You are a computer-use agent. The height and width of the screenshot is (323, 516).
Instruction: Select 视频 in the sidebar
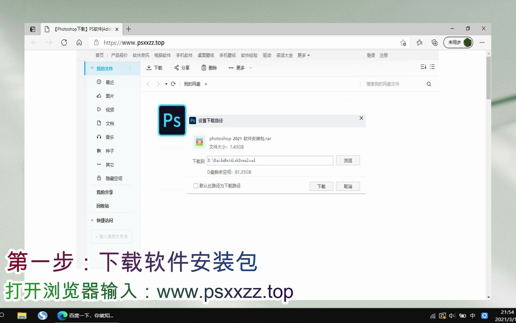pos(110,110)
